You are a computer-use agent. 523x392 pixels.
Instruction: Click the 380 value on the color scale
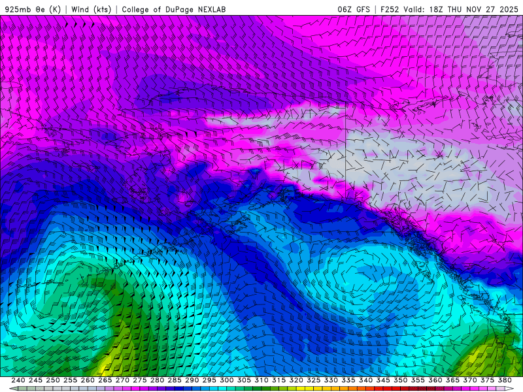coord(504,380)
